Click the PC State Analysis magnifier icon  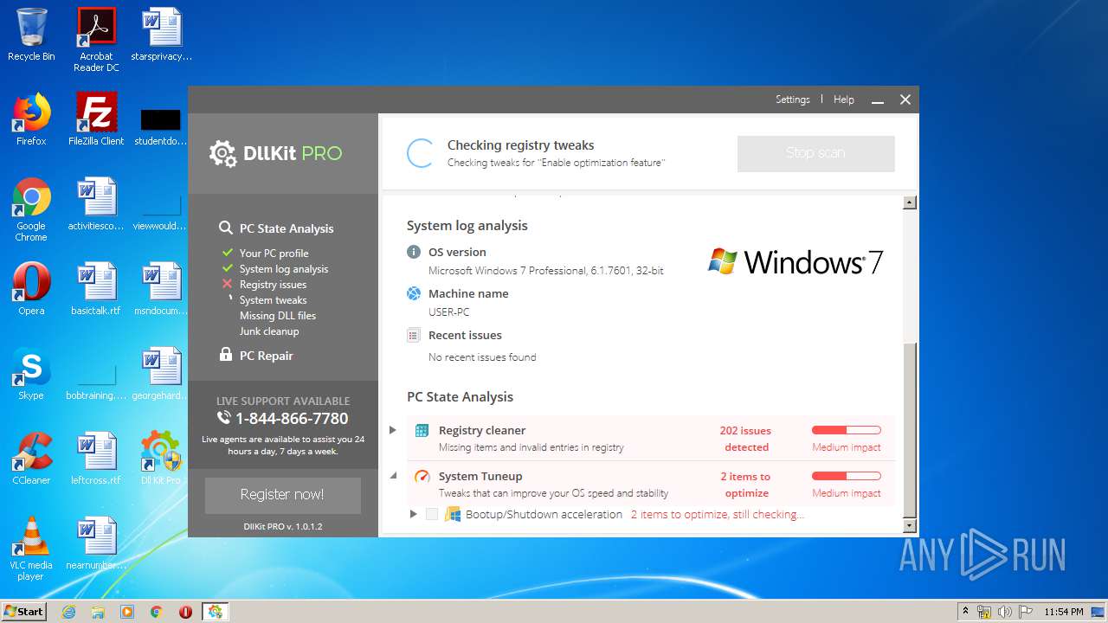click(x=225, y=228)
